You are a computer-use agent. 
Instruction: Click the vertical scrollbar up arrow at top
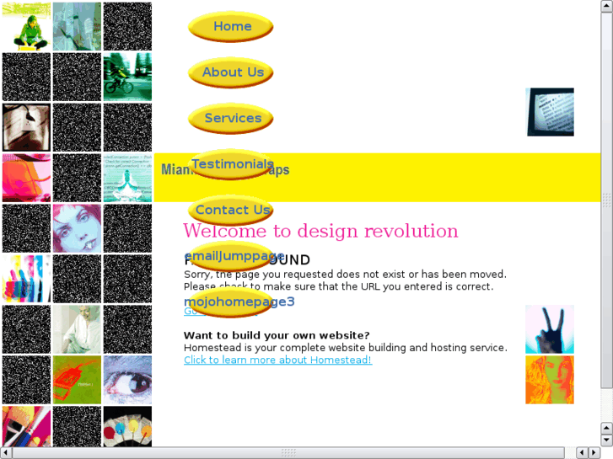[x=606, y=6]
